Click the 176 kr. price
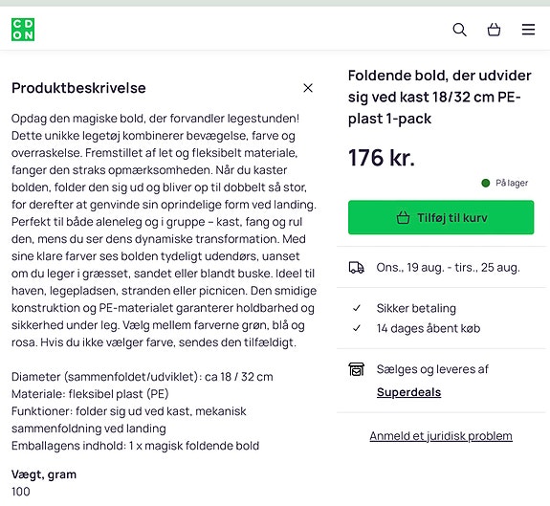 point(382,158)
